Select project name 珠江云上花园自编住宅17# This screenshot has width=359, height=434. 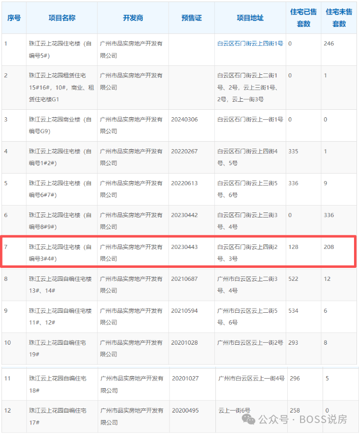coord(58,416)
